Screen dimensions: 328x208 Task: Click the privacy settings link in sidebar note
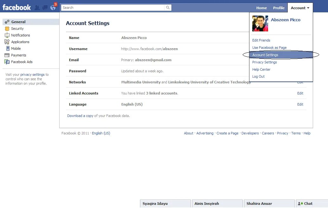pos(32,75)
